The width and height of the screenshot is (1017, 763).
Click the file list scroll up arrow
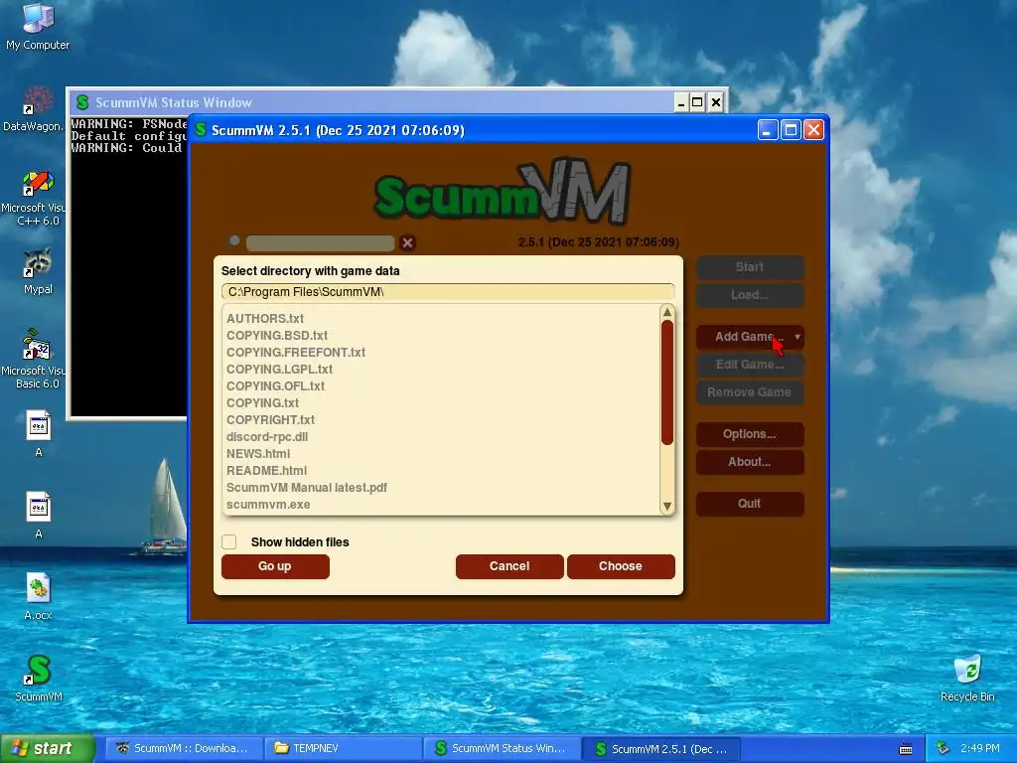coord(666,313)
